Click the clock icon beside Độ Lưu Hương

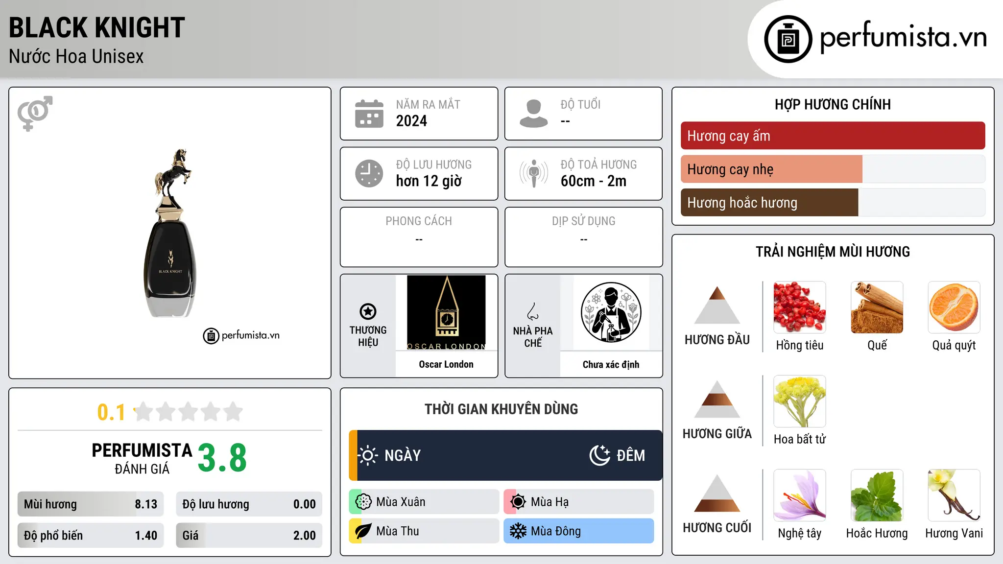click(x=369, y=173)
